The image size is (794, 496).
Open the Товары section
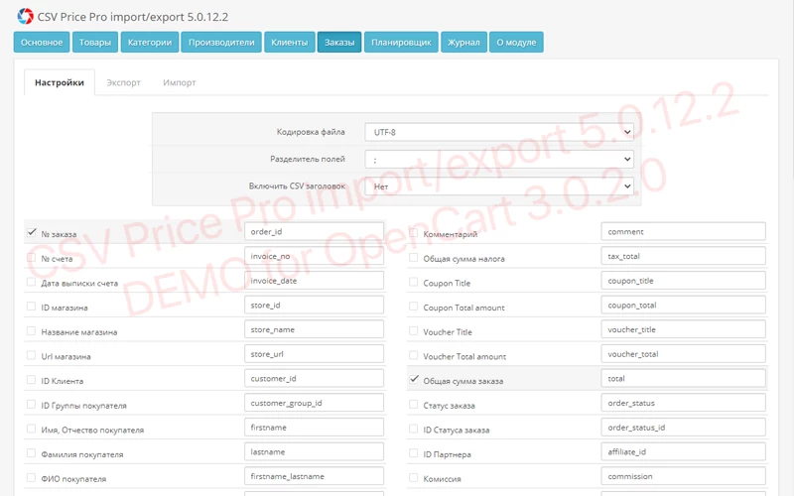[x=95, y=42]
